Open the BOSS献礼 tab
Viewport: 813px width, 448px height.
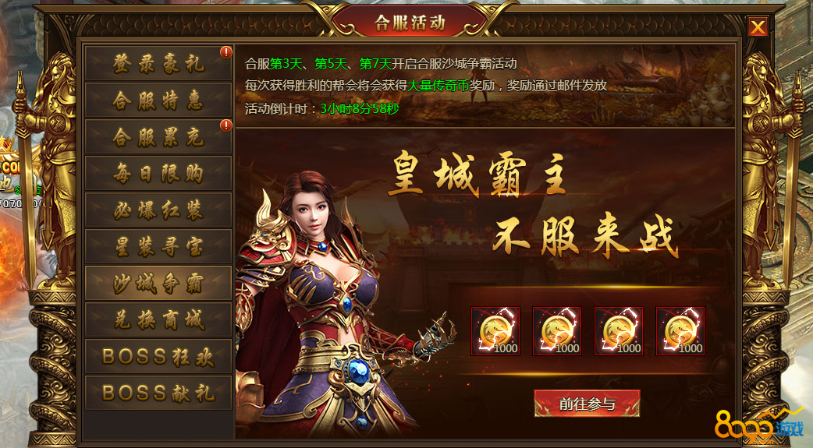click(158, 393)
